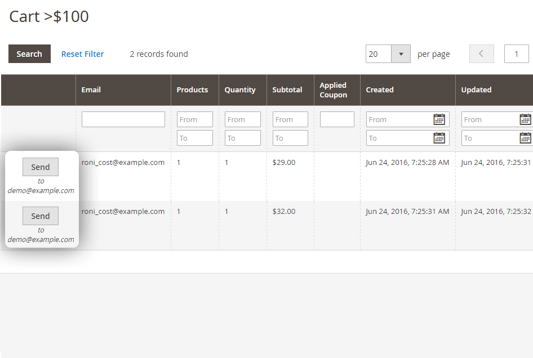Click the Cart >$100 page title
The height and width of the screenshot is (358, 533).
[49, 16]
